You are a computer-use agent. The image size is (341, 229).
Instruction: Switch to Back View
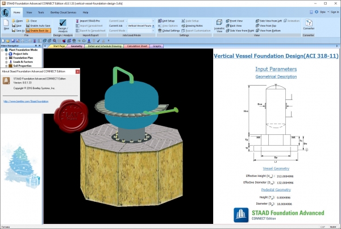click(x=234, y=26)
